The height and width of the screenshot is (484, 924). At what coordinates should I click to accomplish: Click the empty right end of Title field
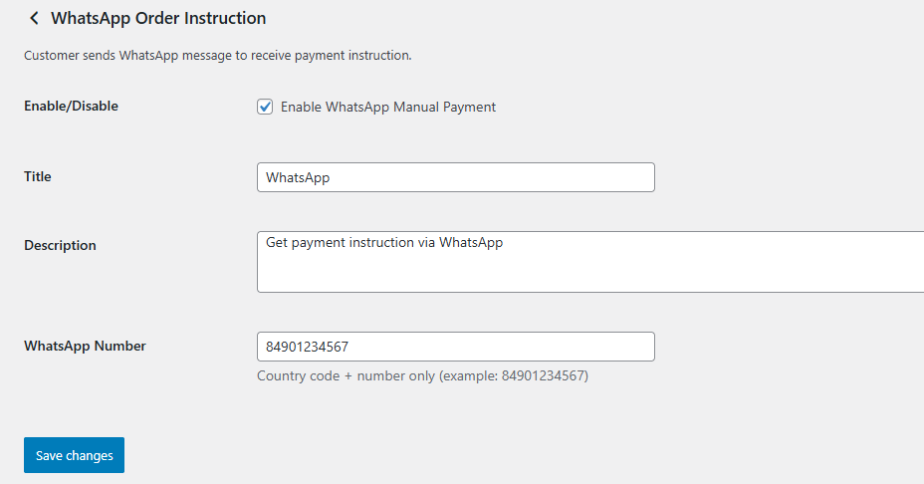point(597,177)
